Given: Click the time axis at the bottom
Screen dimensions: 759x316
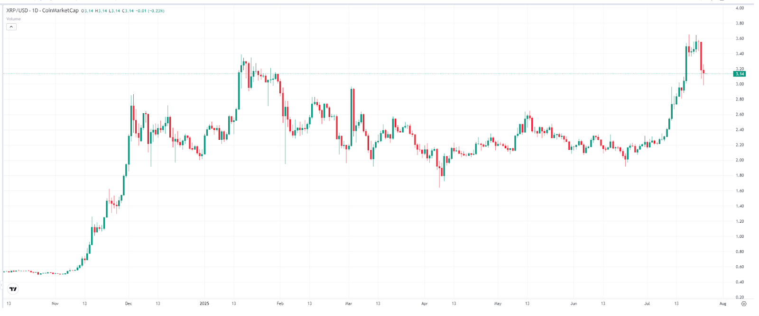Looking at the screenshot, I should click(x=379, y=302).
